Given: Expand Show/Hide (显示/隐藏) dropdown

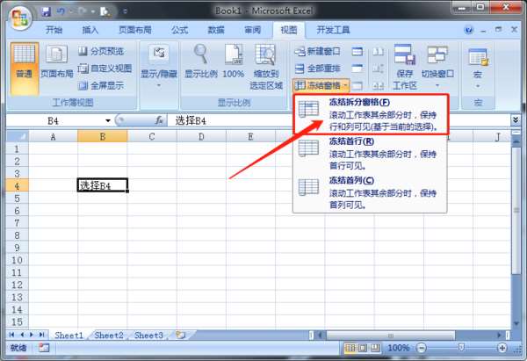Looking at the screenshot, I should tap(159, 68).
